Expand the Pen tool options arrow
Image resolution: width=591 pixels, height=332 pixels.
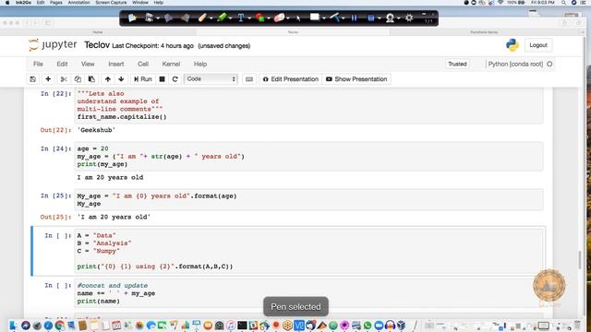click(x=211, y=18)
